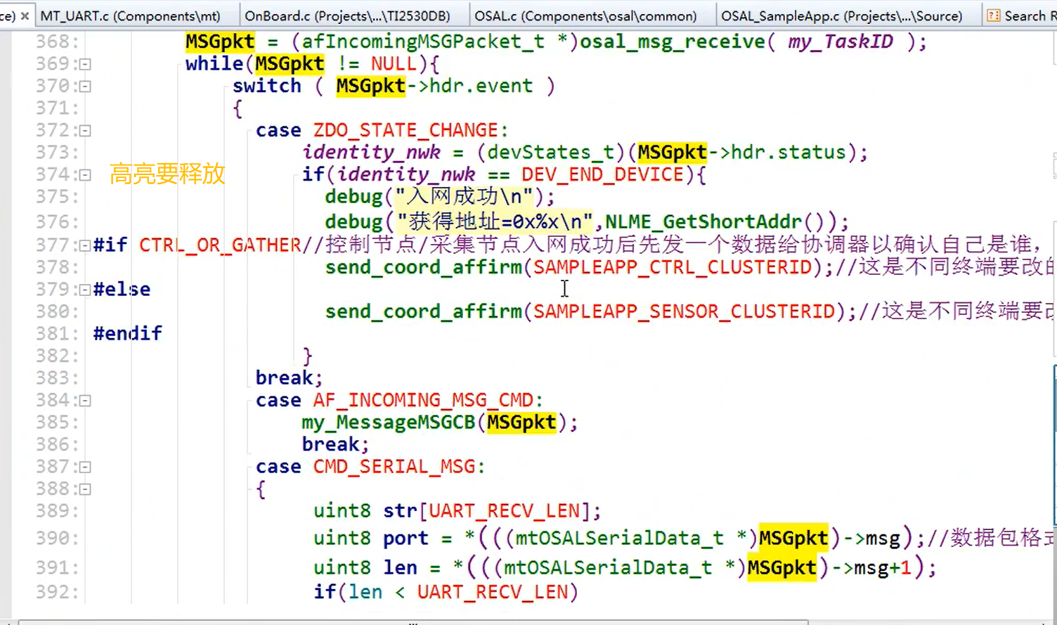Click line number 368 in the gutter
The height and width of the screenshot is (625, 1057).
click(53, 42)
